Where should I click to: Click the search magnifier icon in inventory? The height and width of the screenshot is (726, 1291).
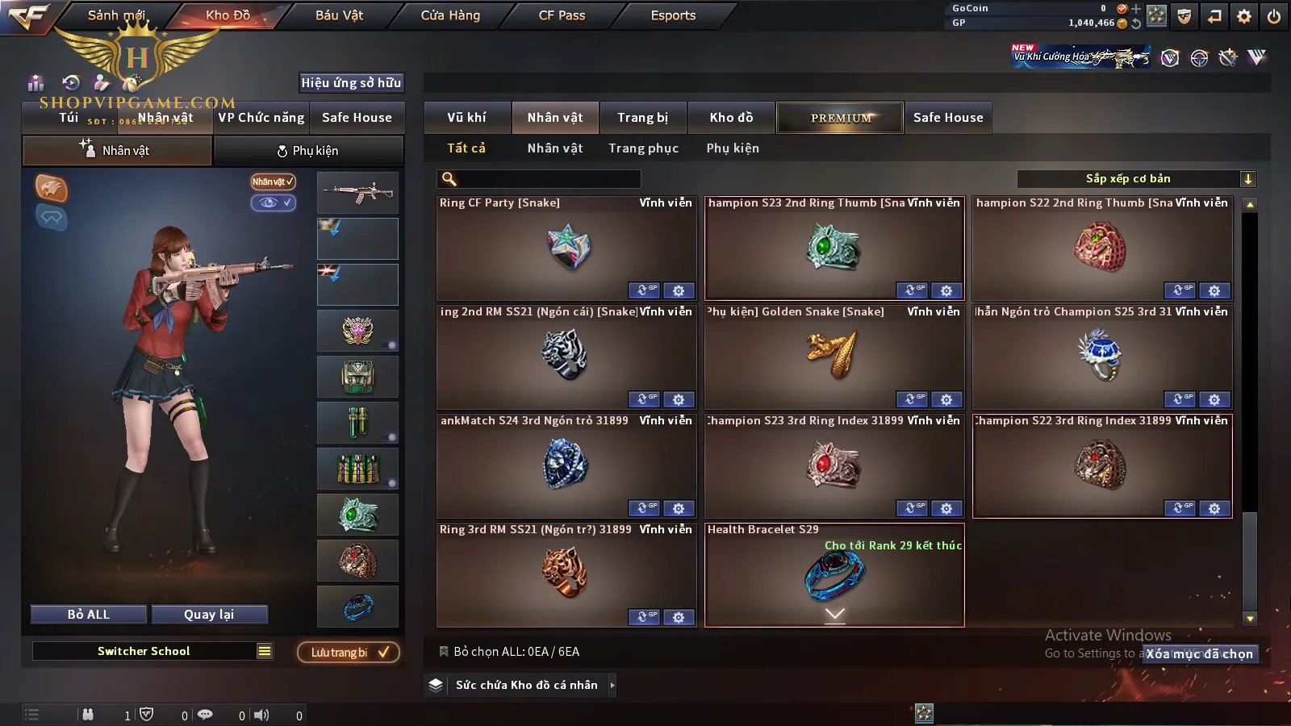tap(449, 179)
